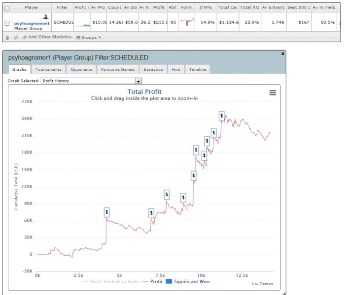Open the Timeline tab
The image size is (345, 295).
pyautogui.click(x=198, y=69)
